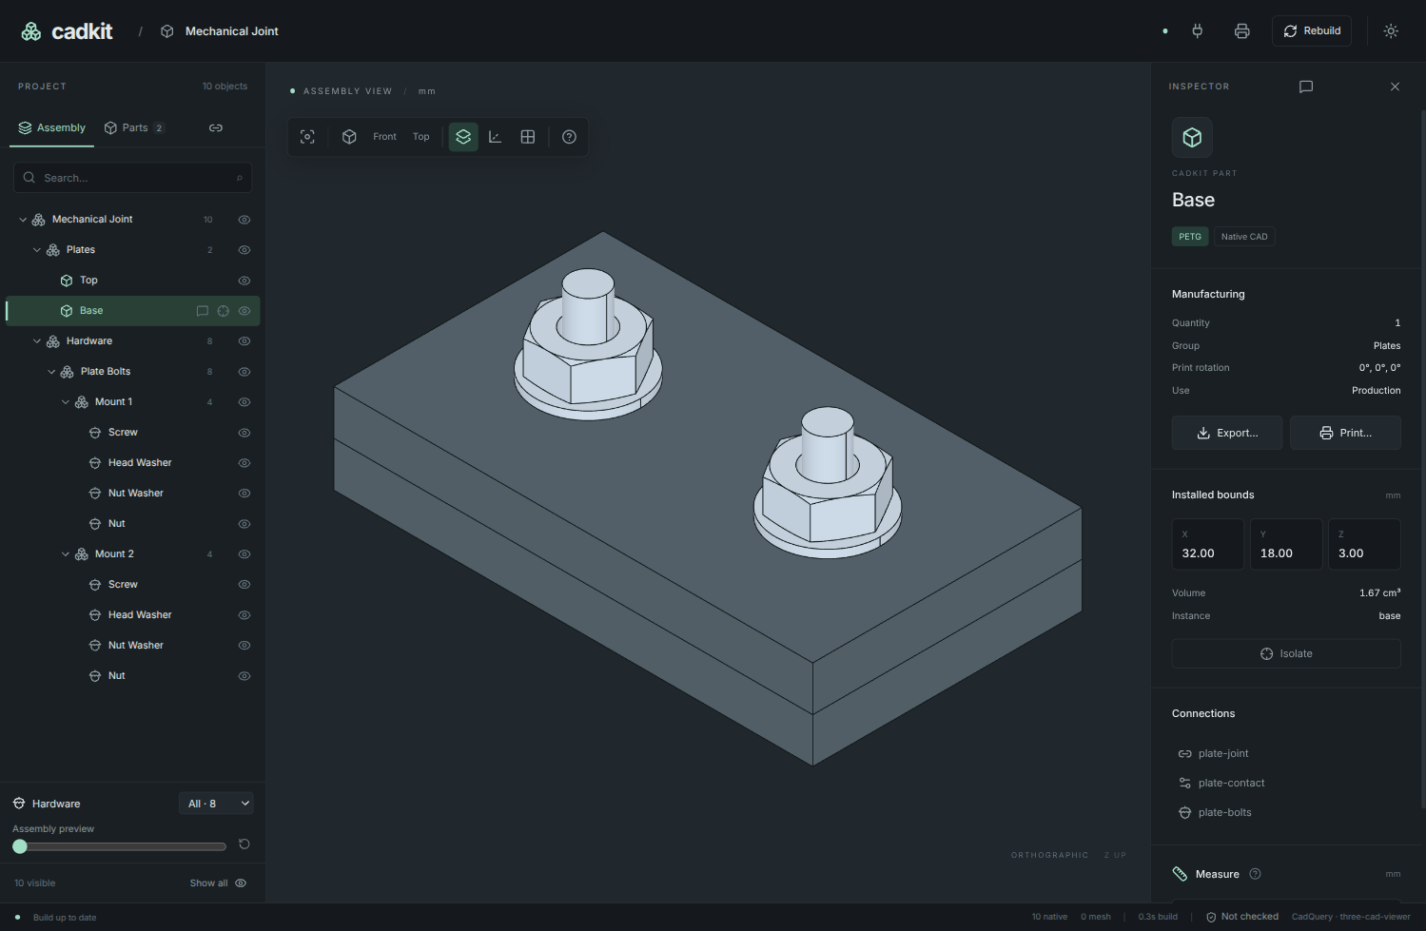The width and height of the screenshot is (1426, 931).
Task: Click the fit-to-view frame icon
Action: (x=307, y=137)
